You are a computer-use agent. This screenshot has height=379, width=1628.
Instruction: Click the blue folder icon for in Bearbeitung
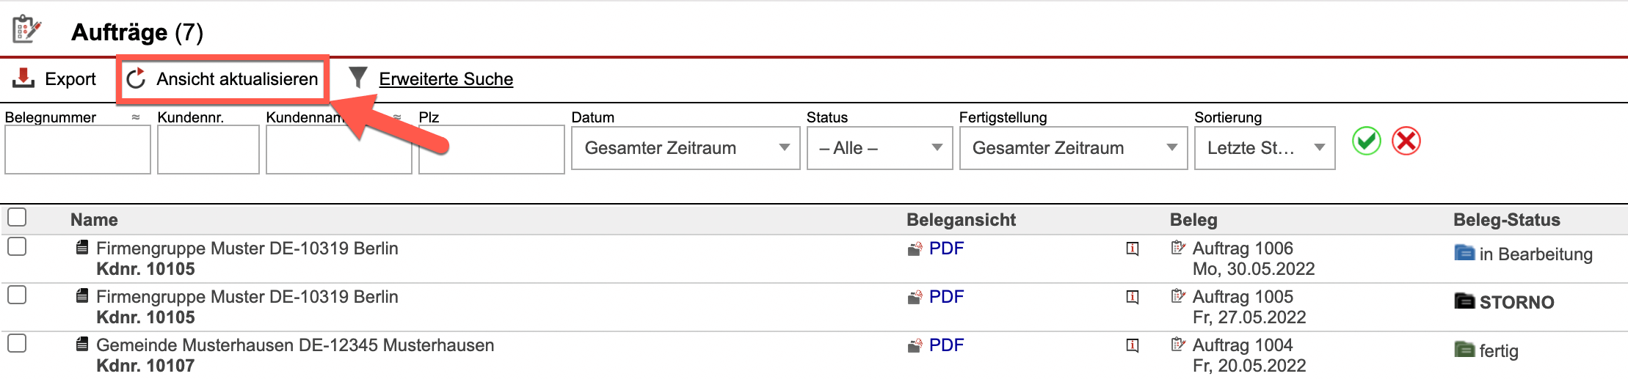1464,253
